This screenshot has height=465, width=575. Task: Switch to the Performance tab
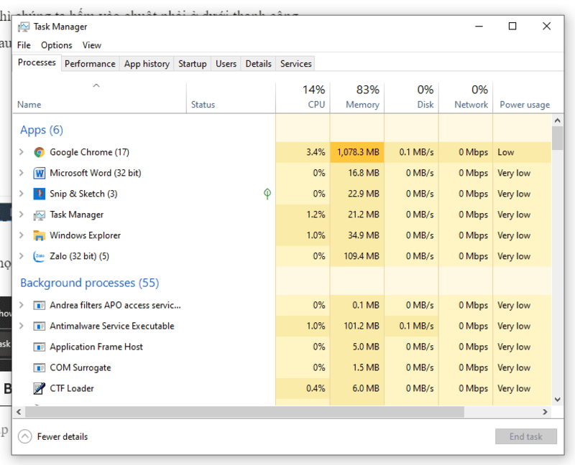(90, 63)
